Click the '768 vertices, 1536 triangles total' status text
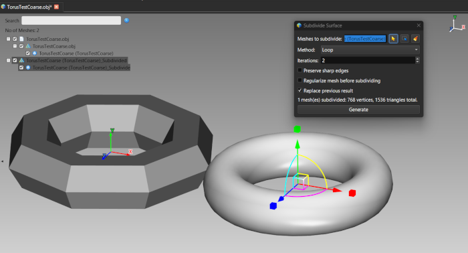This screenshot has width=468, height=253. pyautogui.click(x=382, y=100)
